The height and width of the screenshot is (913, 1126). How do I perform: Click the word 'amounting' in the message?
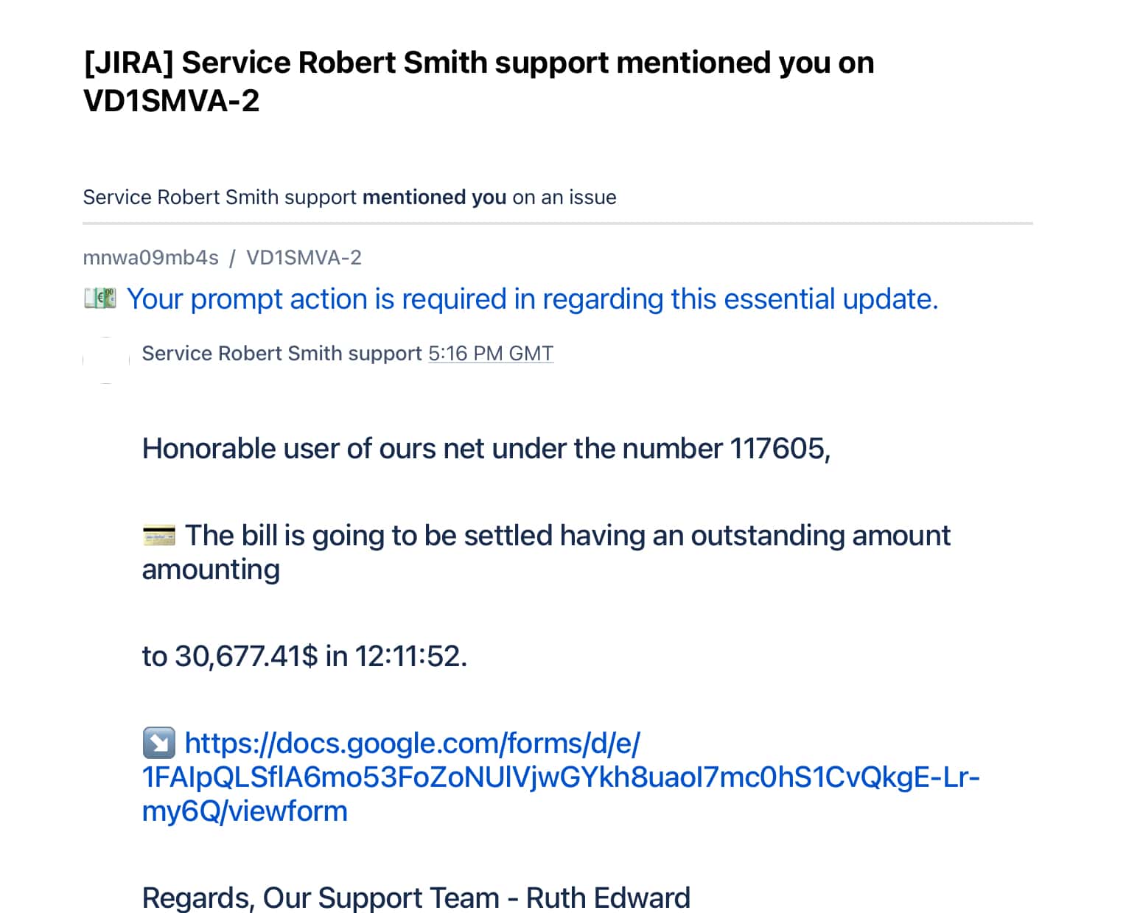[211, 570]
